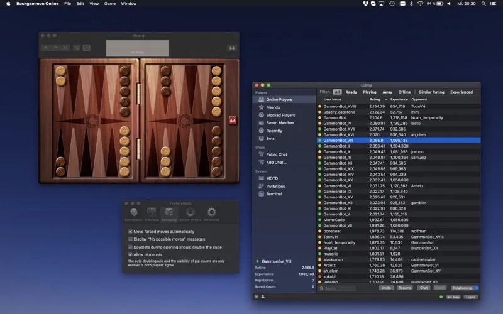
Task: Open volume control in menu bar
Action: point(449,4)
